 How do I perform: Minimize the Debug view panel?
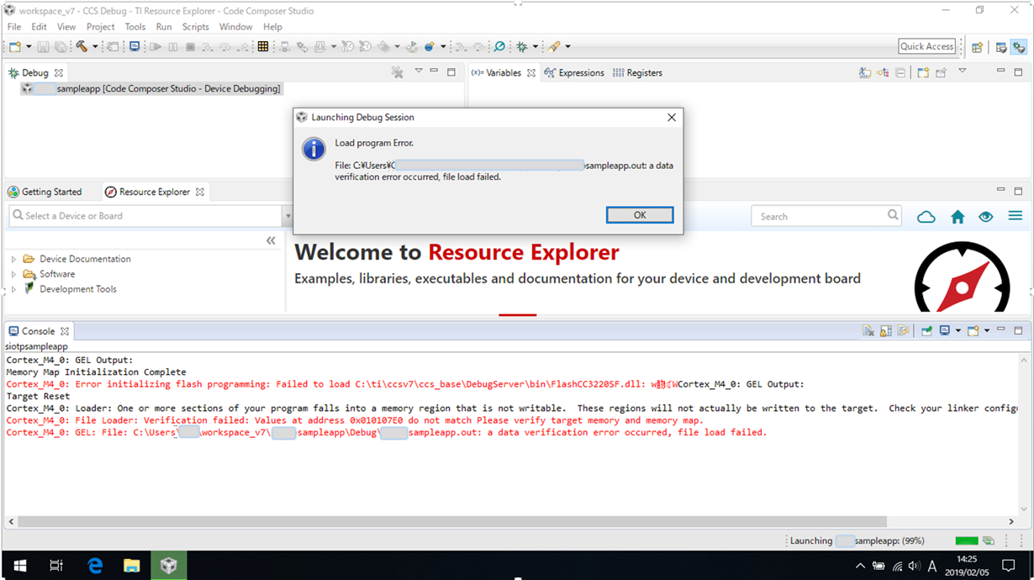coord(434,71)
